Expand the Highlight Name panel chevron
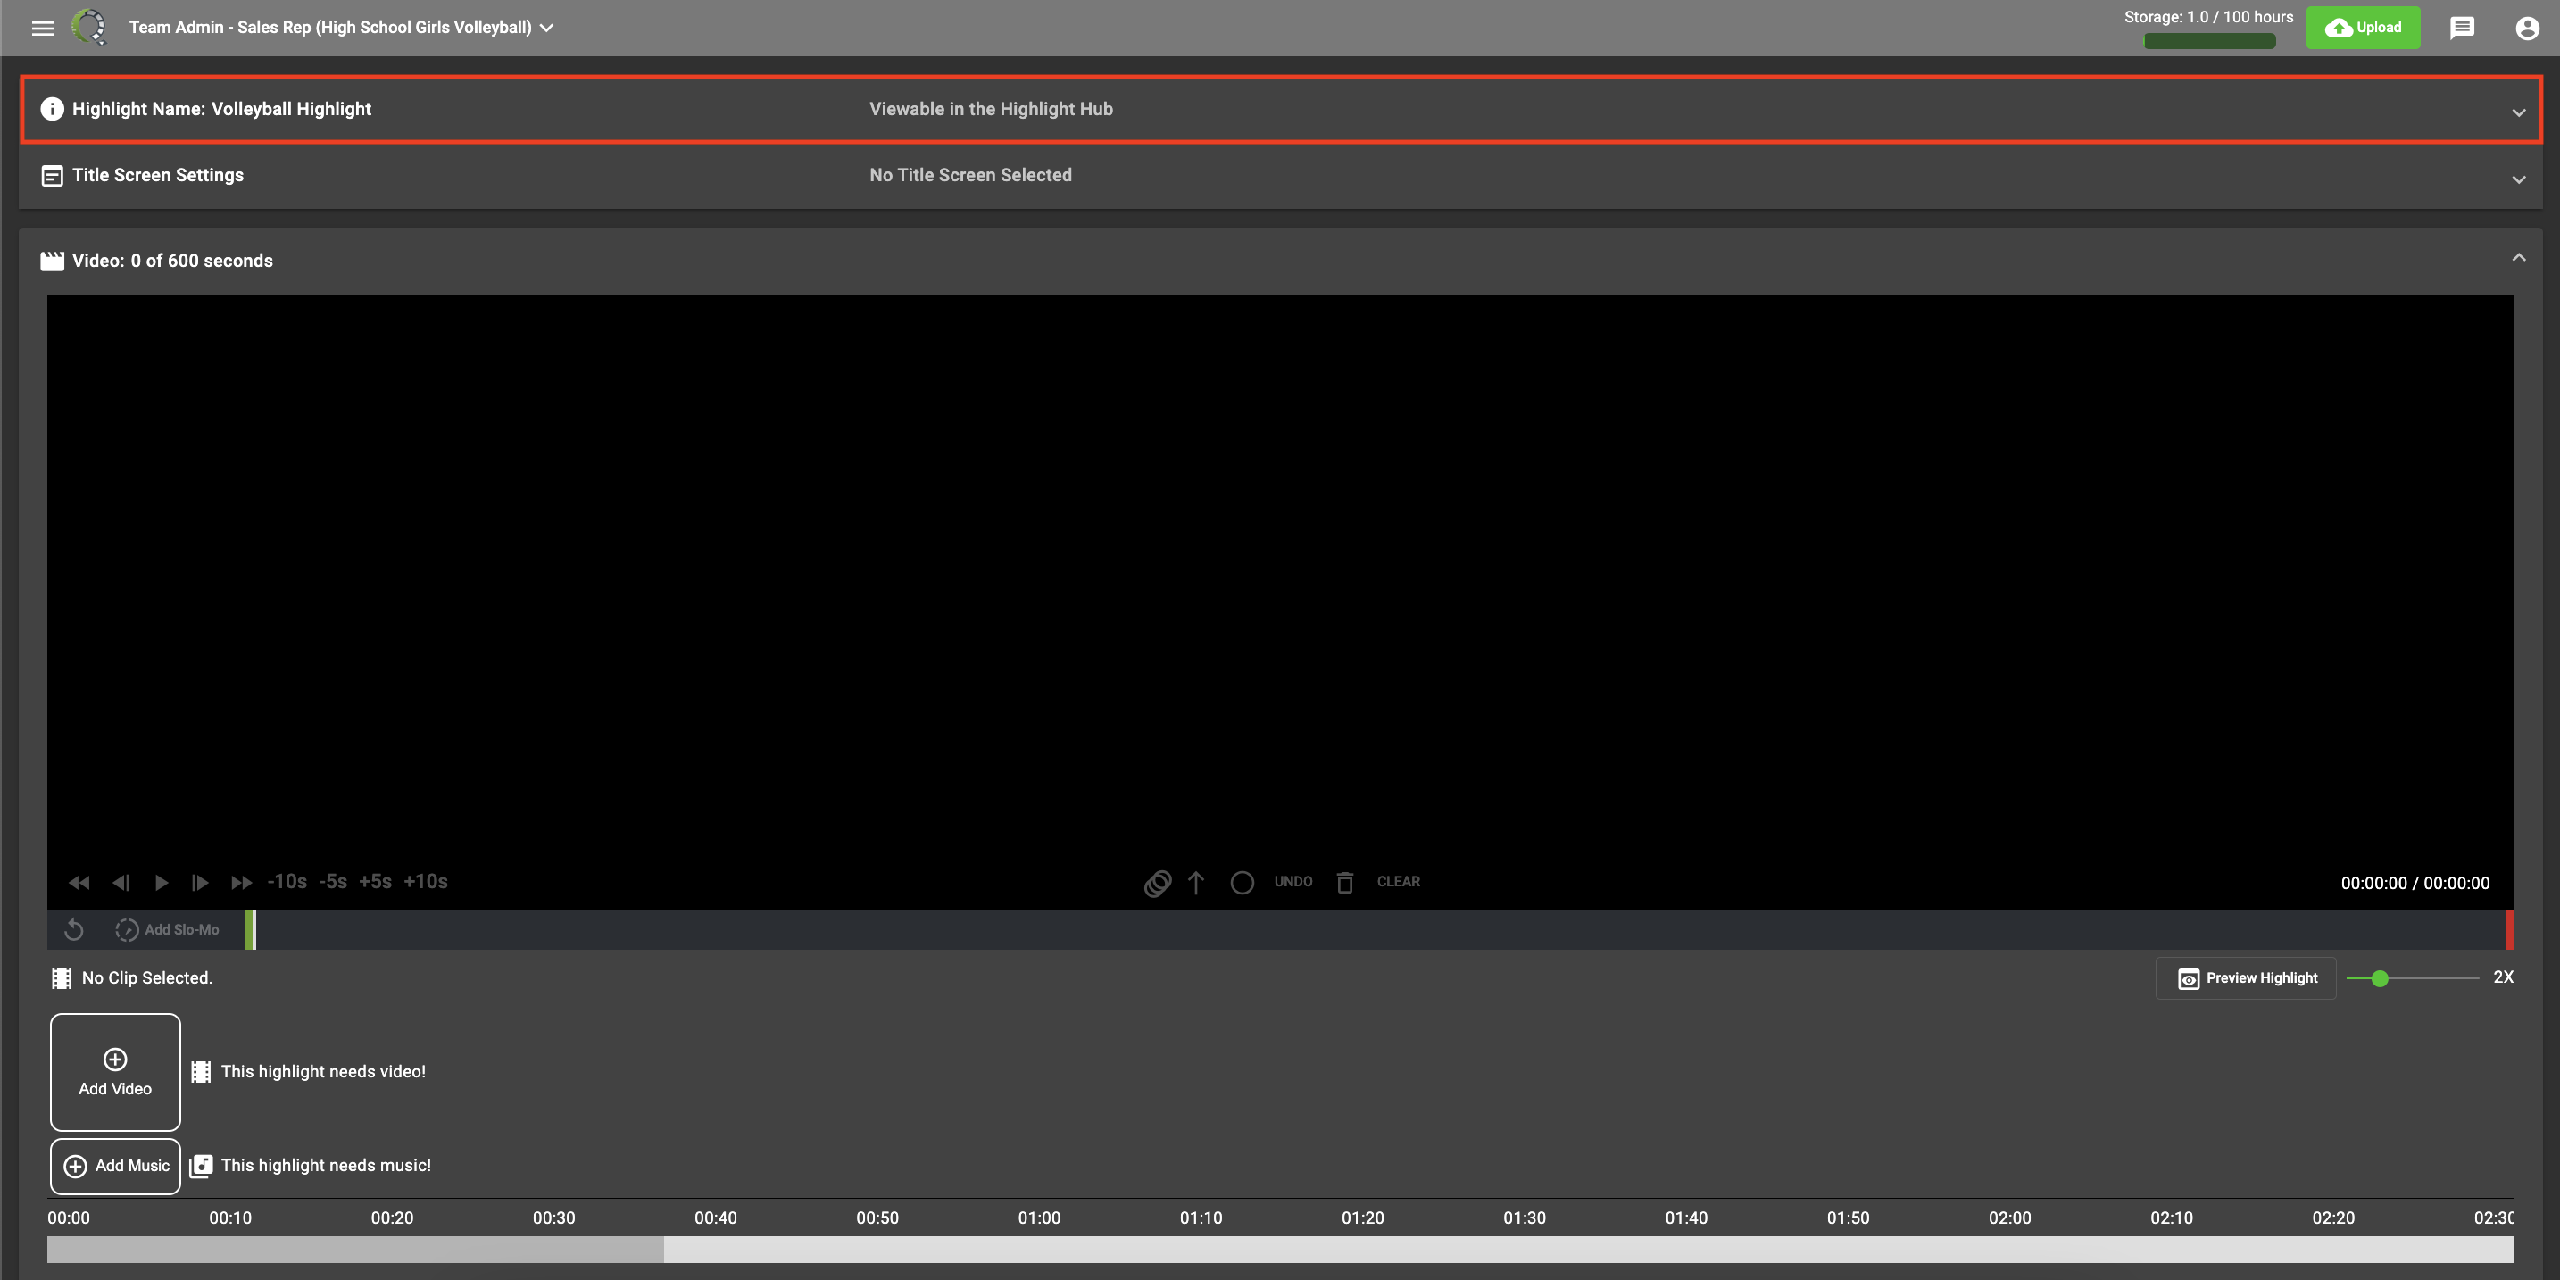The image size is (2560, 1280). click(2518, 112)
